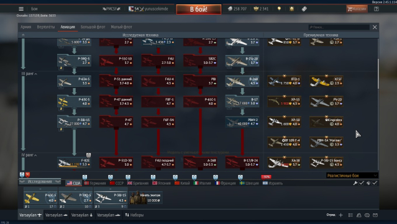The width and height of the screenshot is (397, 224).
Task: Open the hamburger main menu
Action: (x=21, y=9)
